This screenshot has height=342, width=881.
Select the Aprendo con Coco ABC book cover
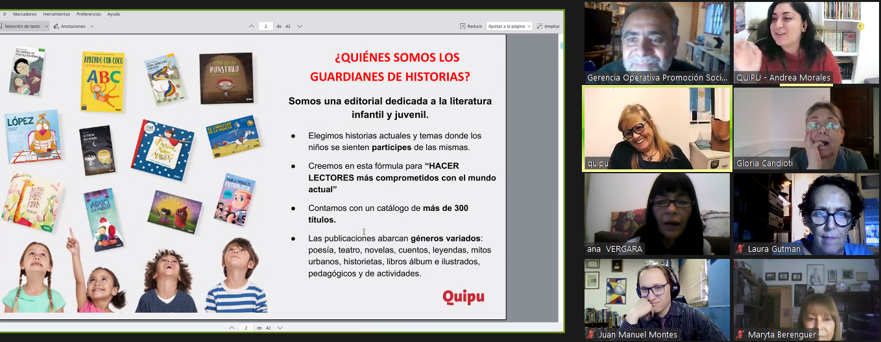pos(102,81)
